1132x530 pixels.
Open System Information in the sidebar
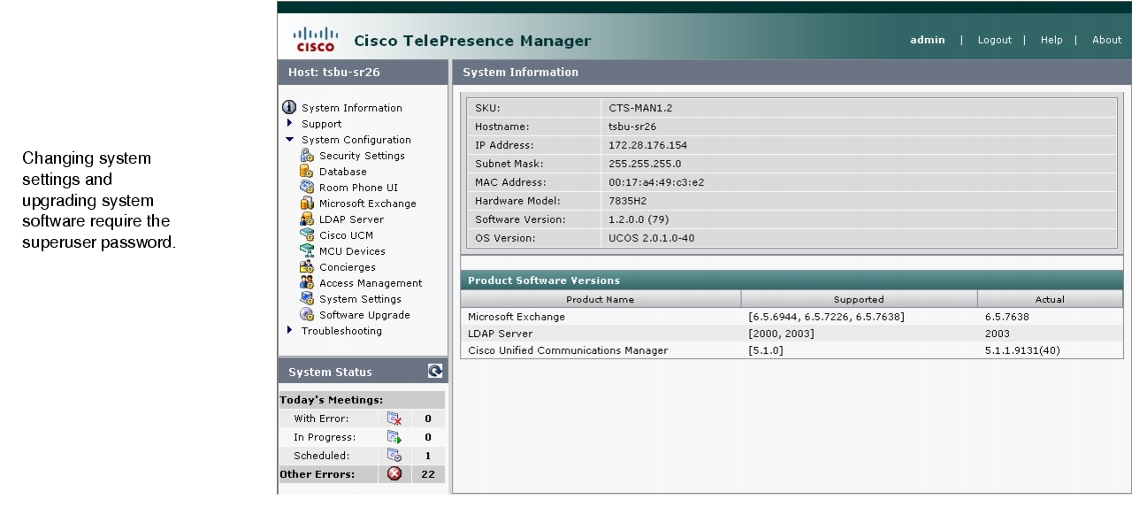tap(352, 108)
